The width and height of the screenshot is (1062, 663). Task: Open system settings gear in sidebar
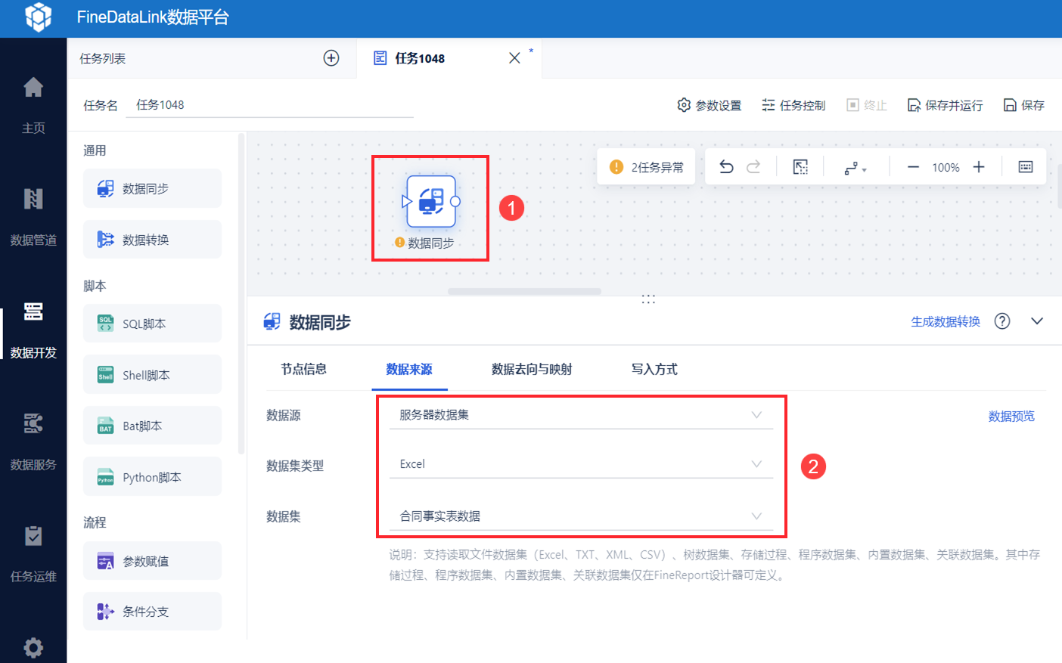pos(33,648)
